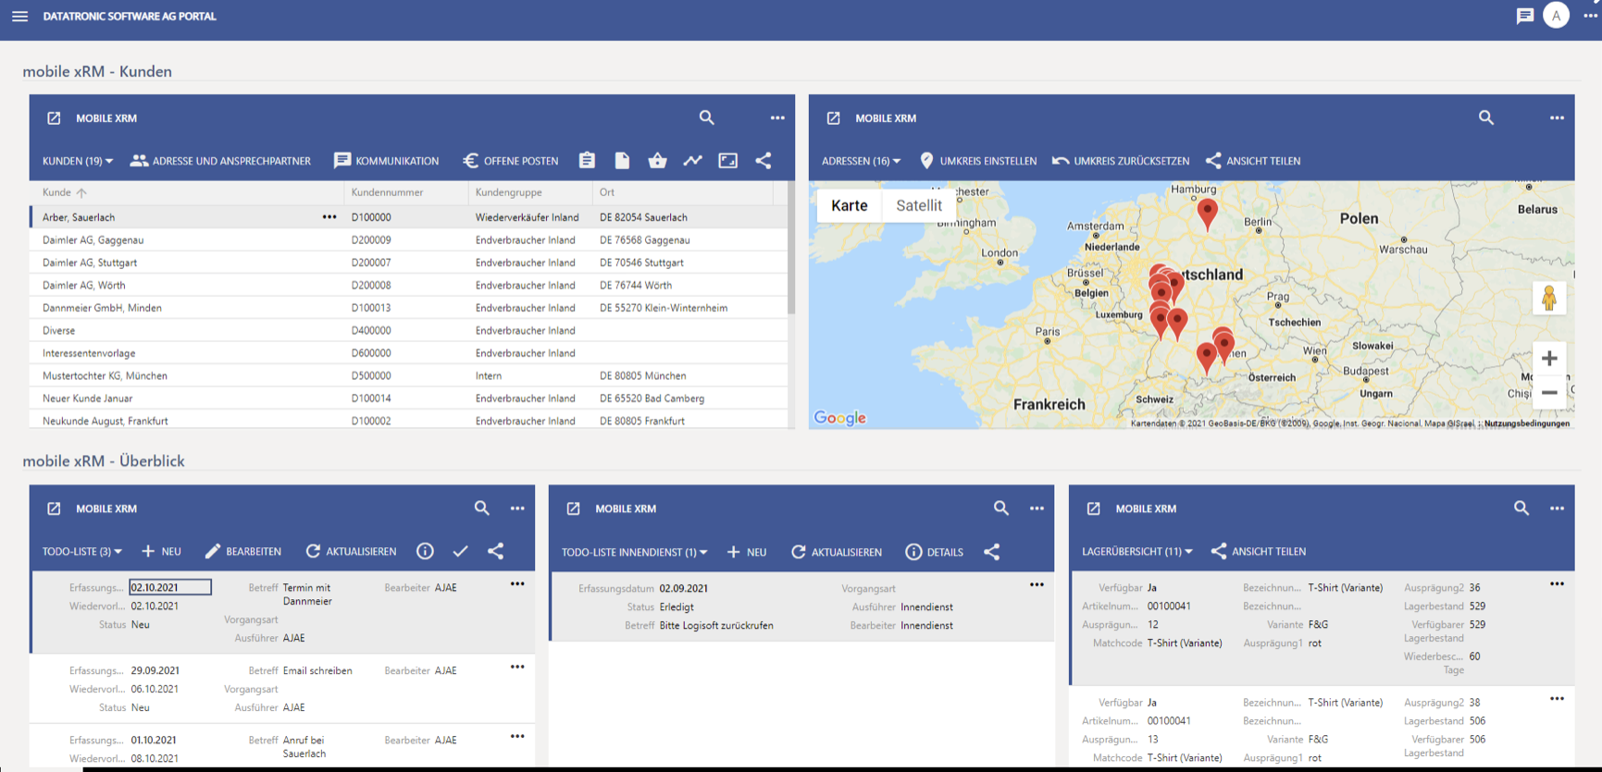Viewport: 1602px width, 772px height.
Task: Click Details in Todo-Liste Innendienst toolbar
Action: [935, 552]
